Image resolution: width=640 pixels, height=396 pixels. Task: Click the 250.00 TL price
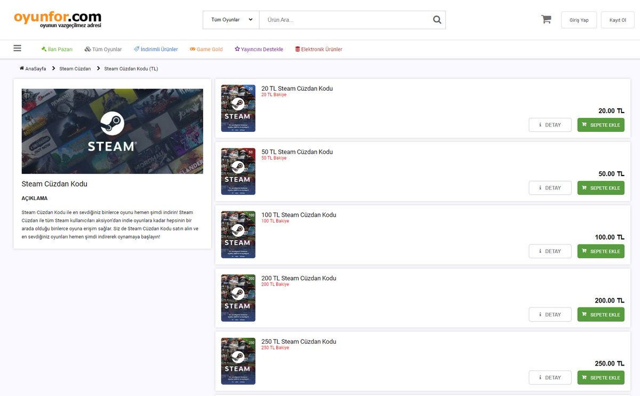coord(610,363)
